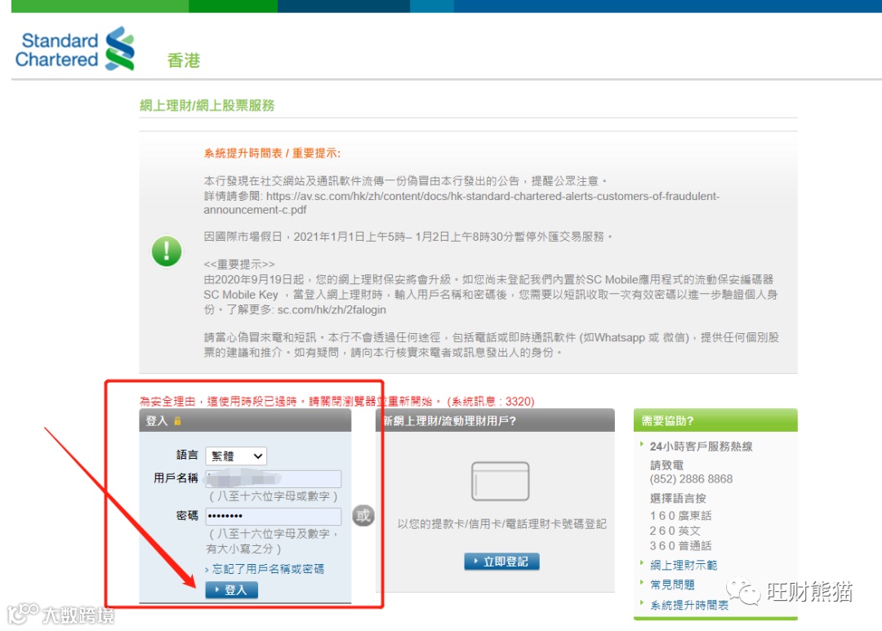Open the 常見問題 FAQ link
This screenshot has height=631, width=882.
[672, 584]
